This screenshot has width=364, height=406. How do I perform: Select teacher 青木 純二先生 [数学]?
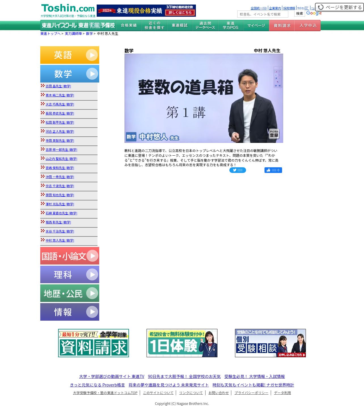60,95
